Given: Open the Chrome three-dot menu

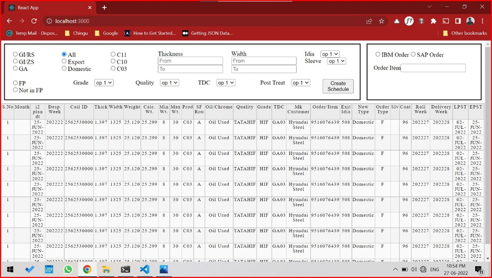Looking at the screenshot, I should click(x=482, y=21).
